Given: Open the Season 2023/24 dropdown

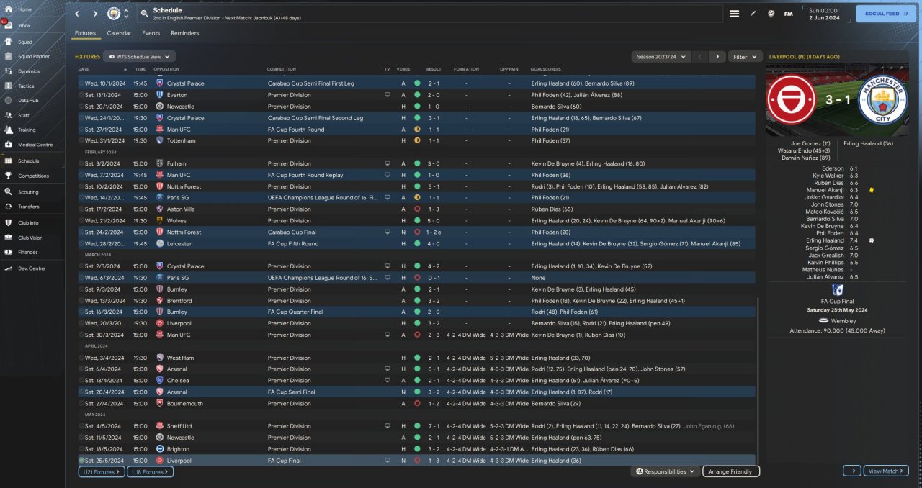Looking at the screenshot, I should click(x=661, y=56).
